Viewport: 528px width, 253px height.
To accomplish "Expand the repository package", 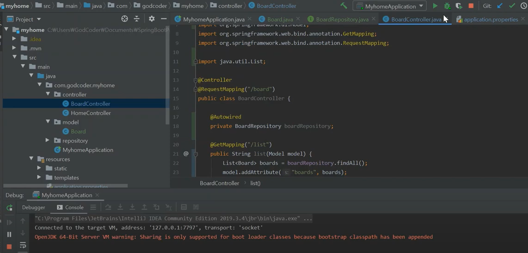I will pos(48,140).
